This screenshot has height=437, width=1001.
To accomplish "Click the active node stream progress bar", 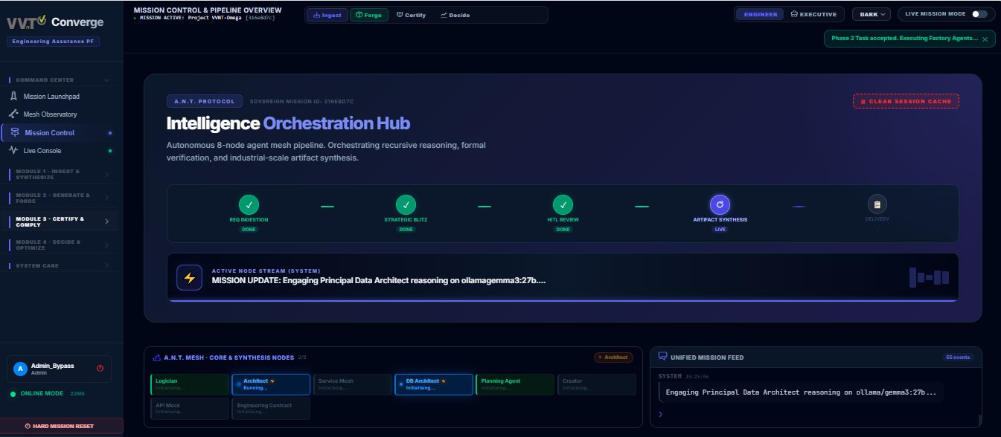I will 563,300.
